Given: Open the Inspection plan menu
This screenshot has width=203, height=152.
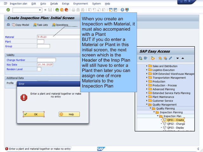Looking at the screenshot, I should [18, 3].
